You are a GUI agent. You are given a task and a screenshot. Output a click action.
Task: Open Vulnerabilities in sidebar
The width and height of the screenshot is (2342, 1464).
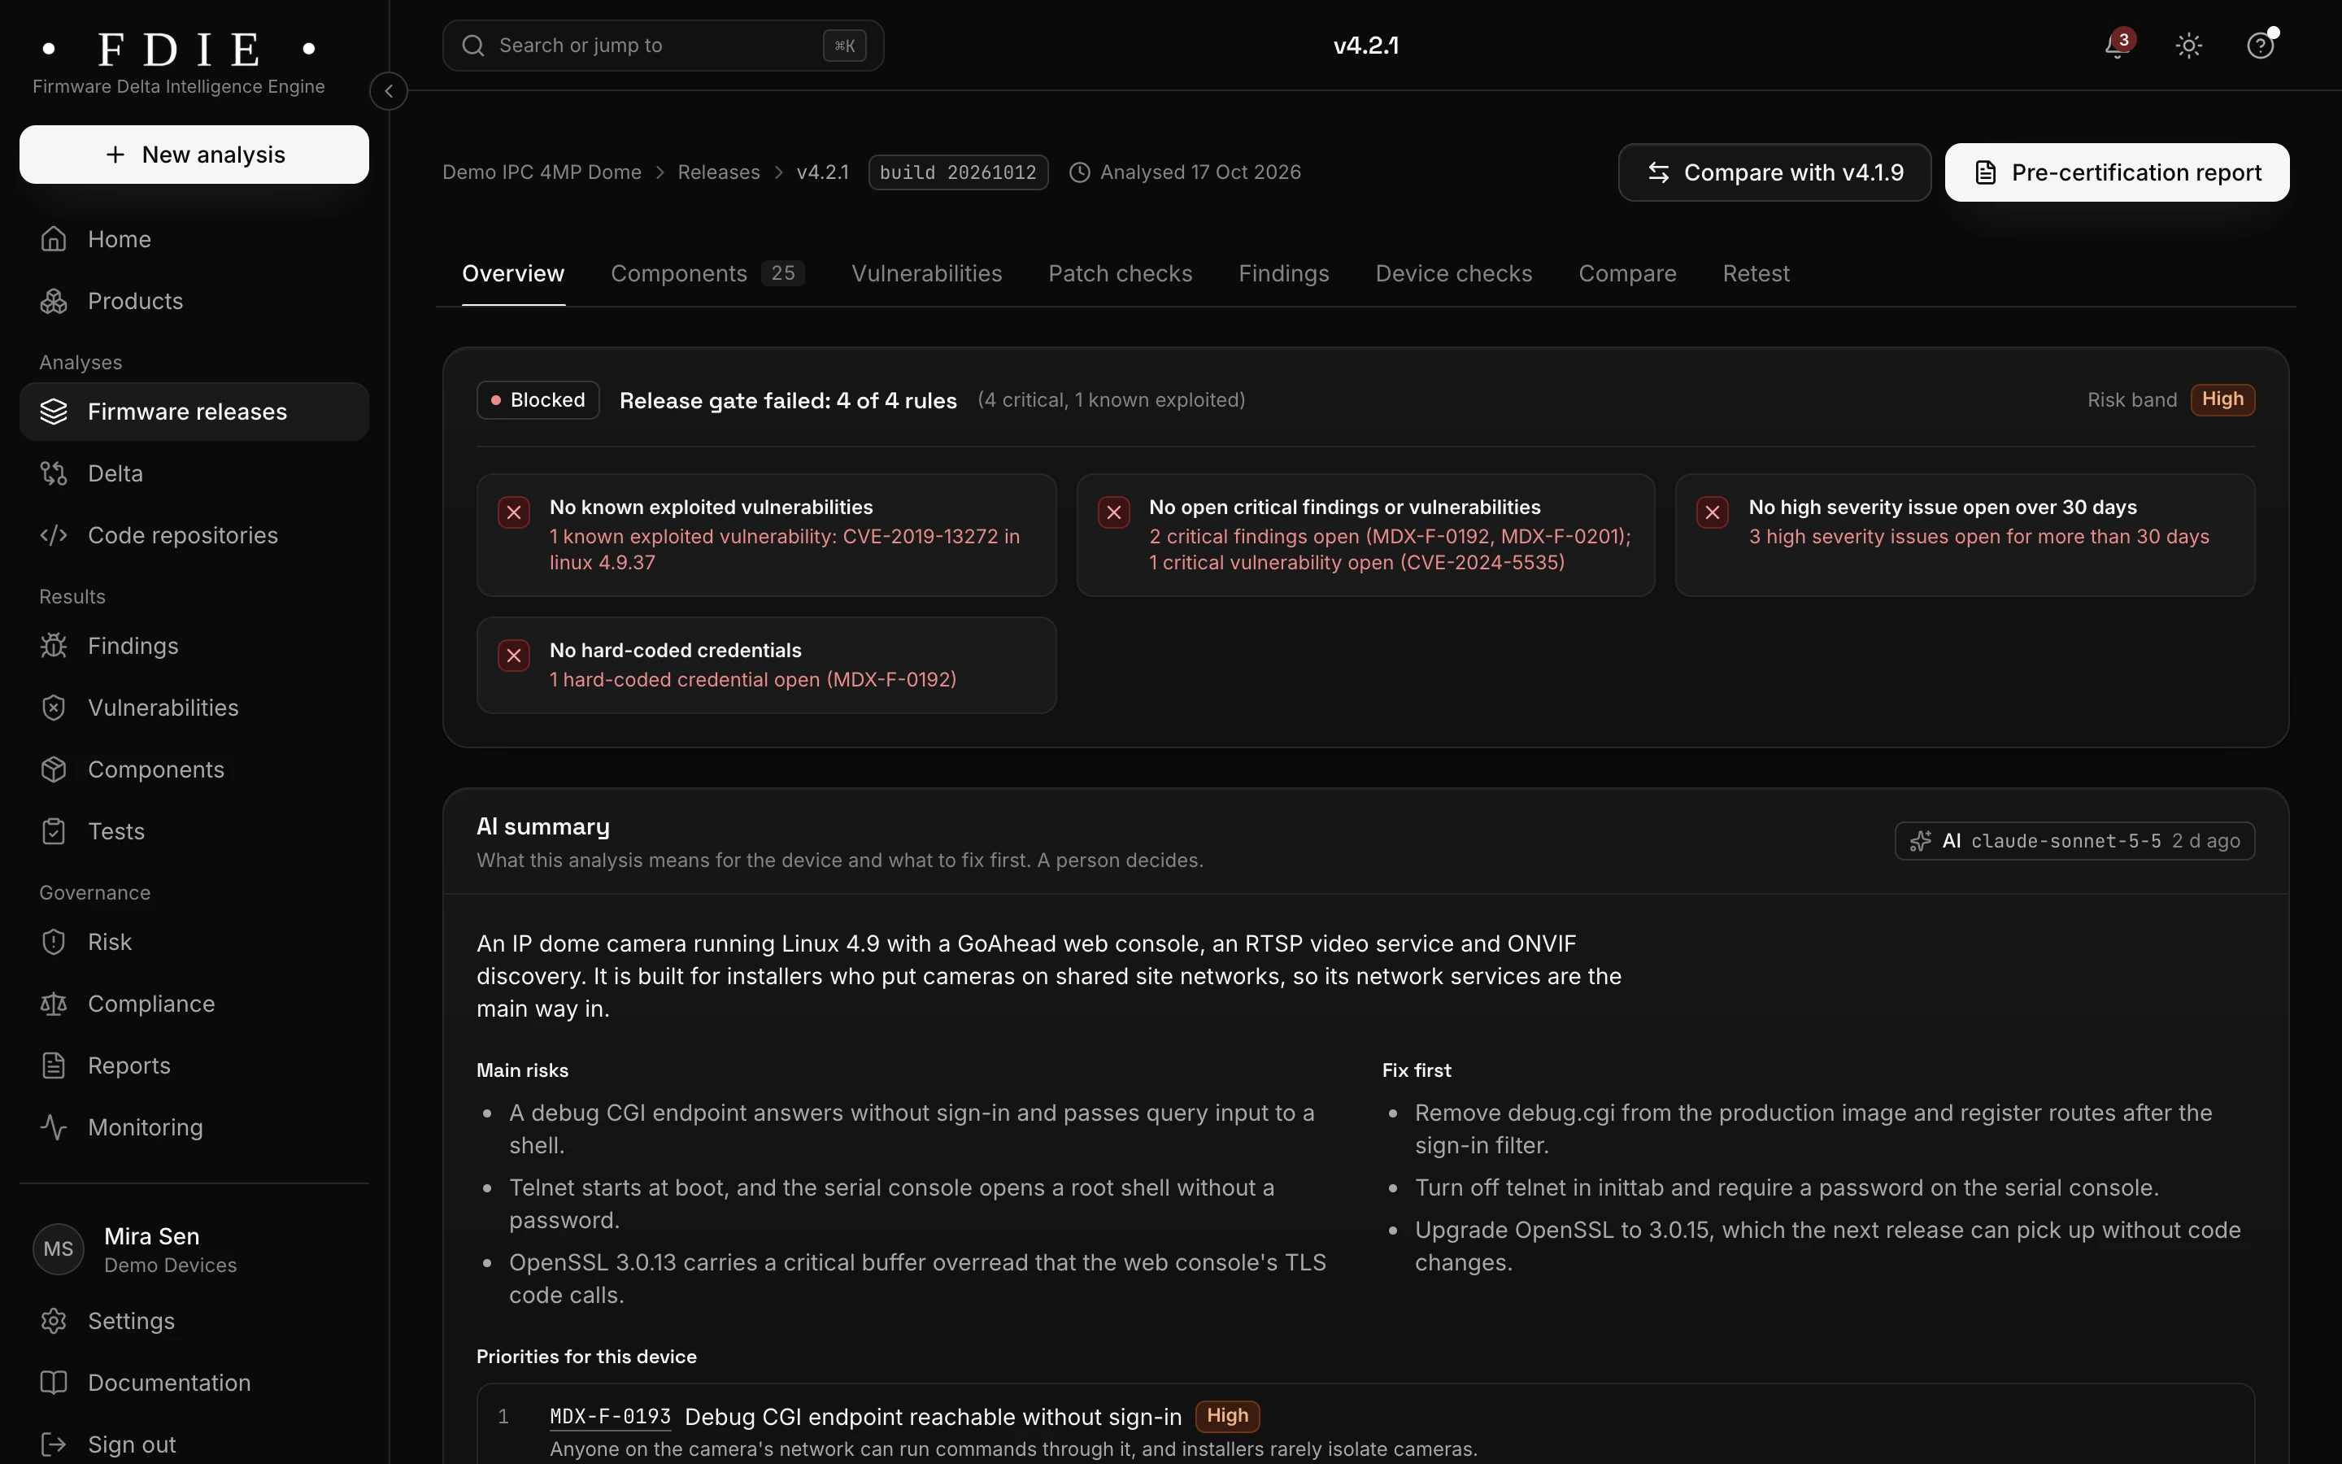point(194,708)
